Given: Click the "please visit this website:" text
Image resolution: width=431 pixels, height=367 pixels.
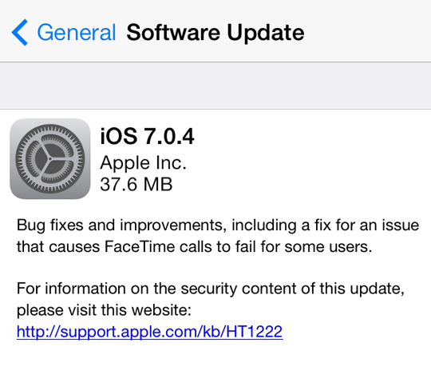Looking at the screenshot, I should pyautogui.click(x=104, y=310).
